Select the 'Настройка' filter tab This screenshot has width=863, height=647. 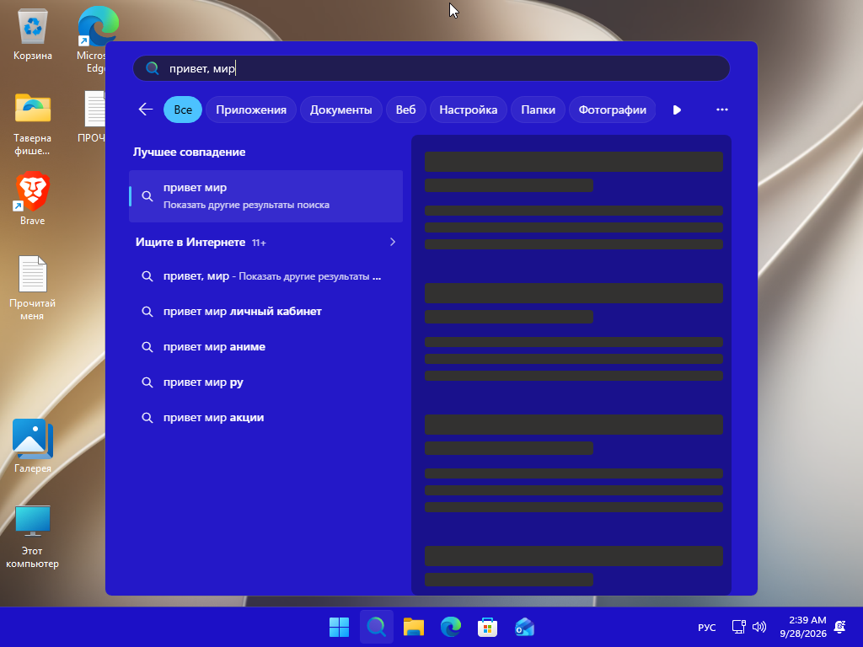coord(468,110)
